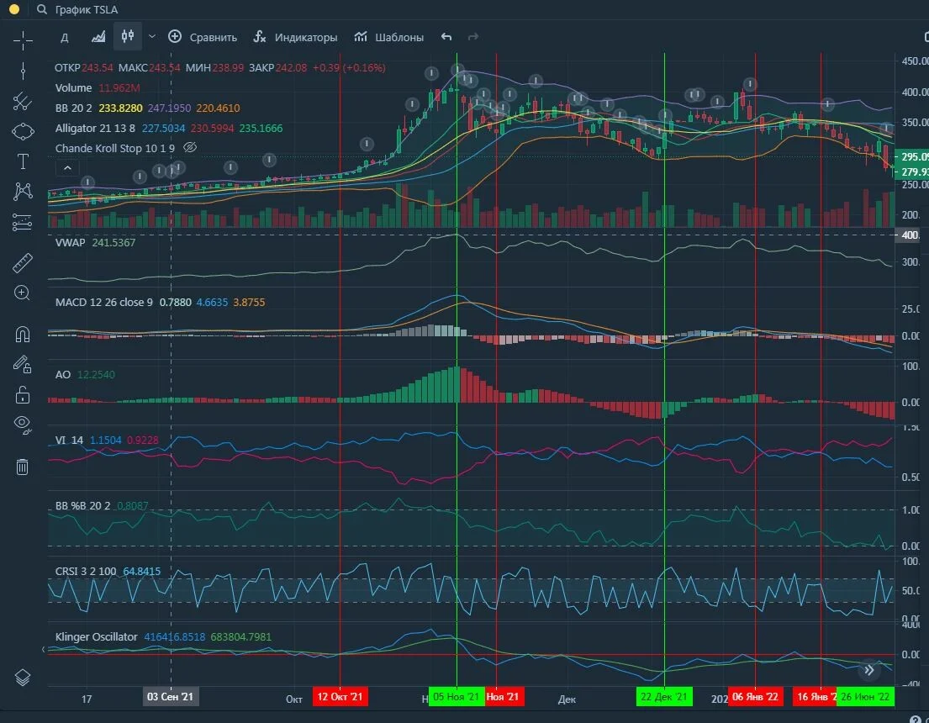This screenshot has width=929, height=723.
Task: Click the search icon beside График TSLA
Action: 41,9
